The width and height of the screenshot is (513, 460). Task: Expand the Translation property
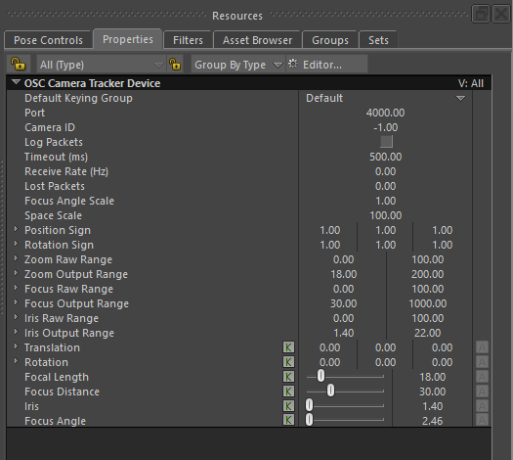[x=16, y=346]
